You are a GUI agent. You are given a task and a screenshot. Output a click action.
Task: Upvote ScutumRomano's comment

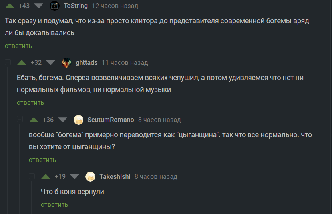point(34,120)
